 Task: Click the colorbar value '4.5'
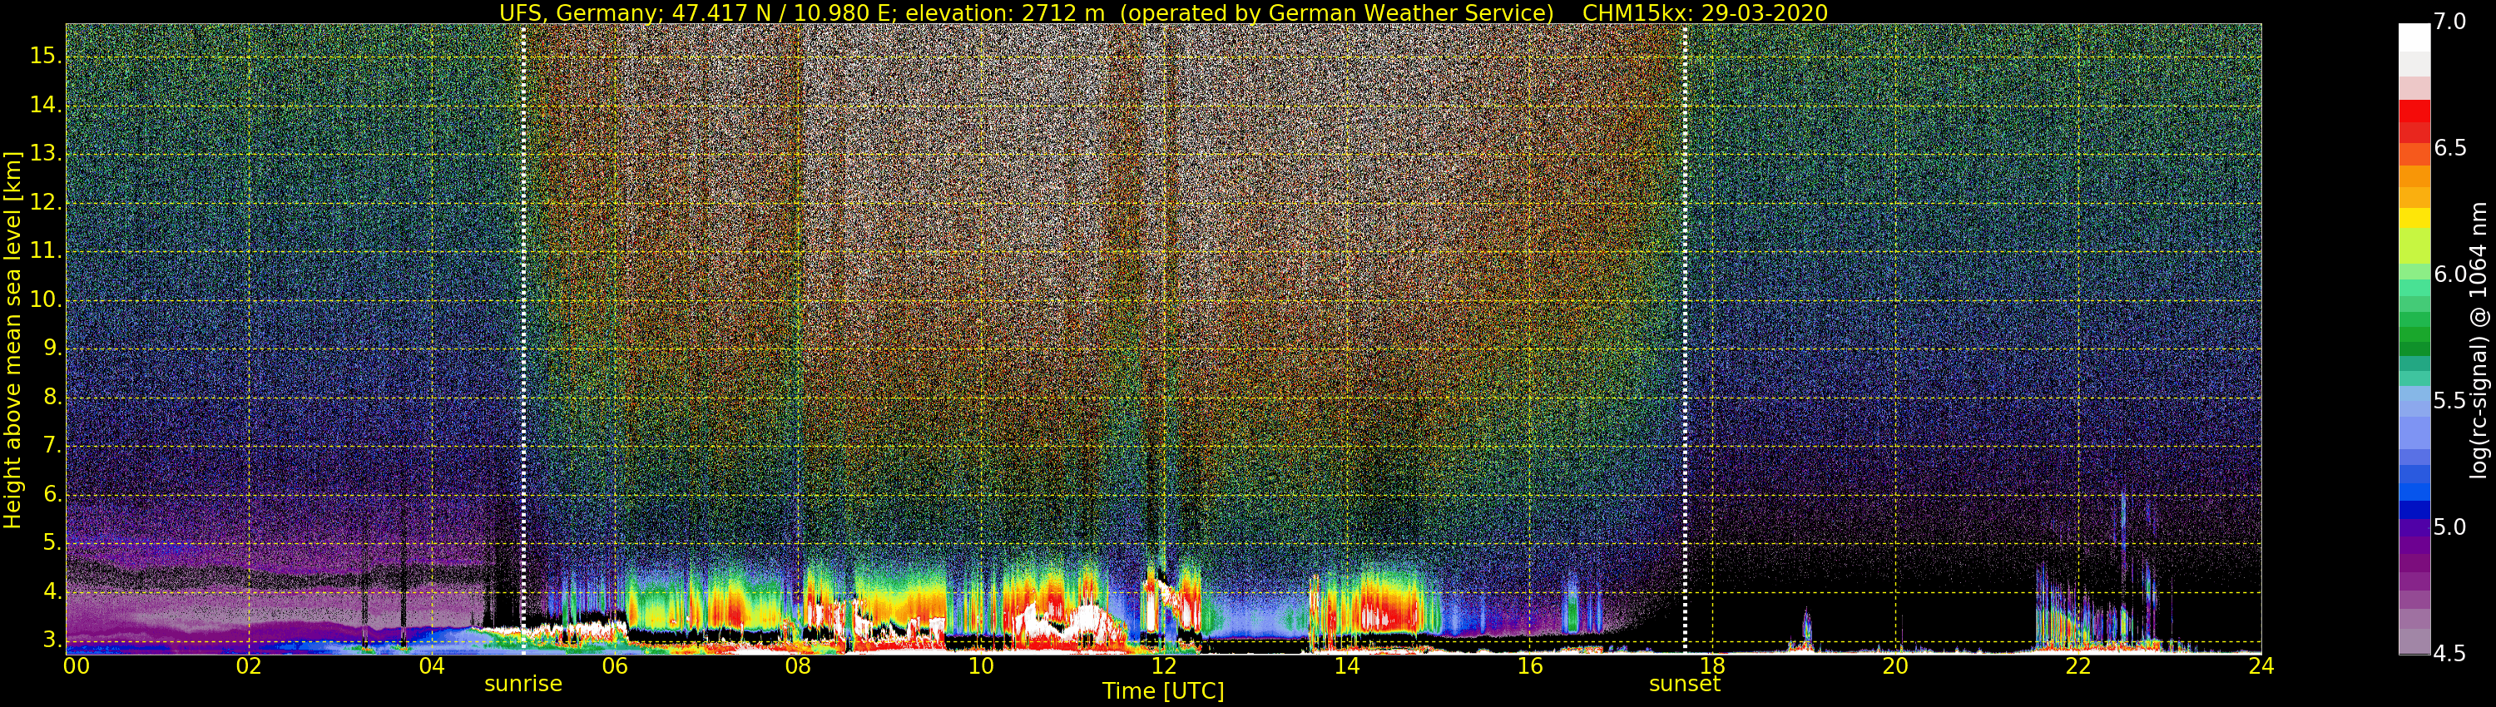(x=2449, y=654)
